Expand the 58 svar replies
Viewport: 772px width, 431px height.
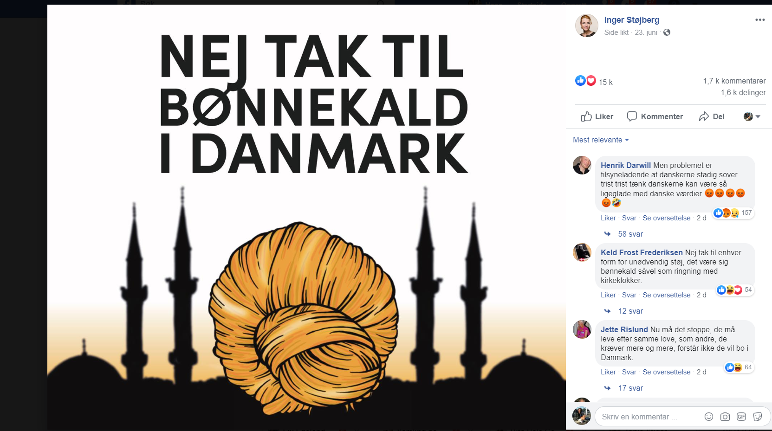[x=630, y=234]
